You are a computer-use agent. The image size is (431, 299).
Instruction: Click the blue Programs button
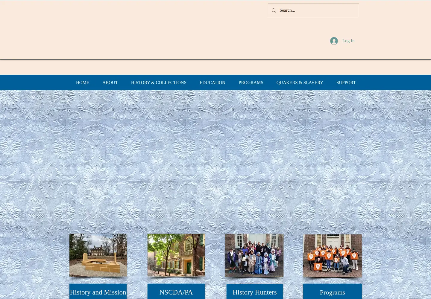[x=333, y=292]
